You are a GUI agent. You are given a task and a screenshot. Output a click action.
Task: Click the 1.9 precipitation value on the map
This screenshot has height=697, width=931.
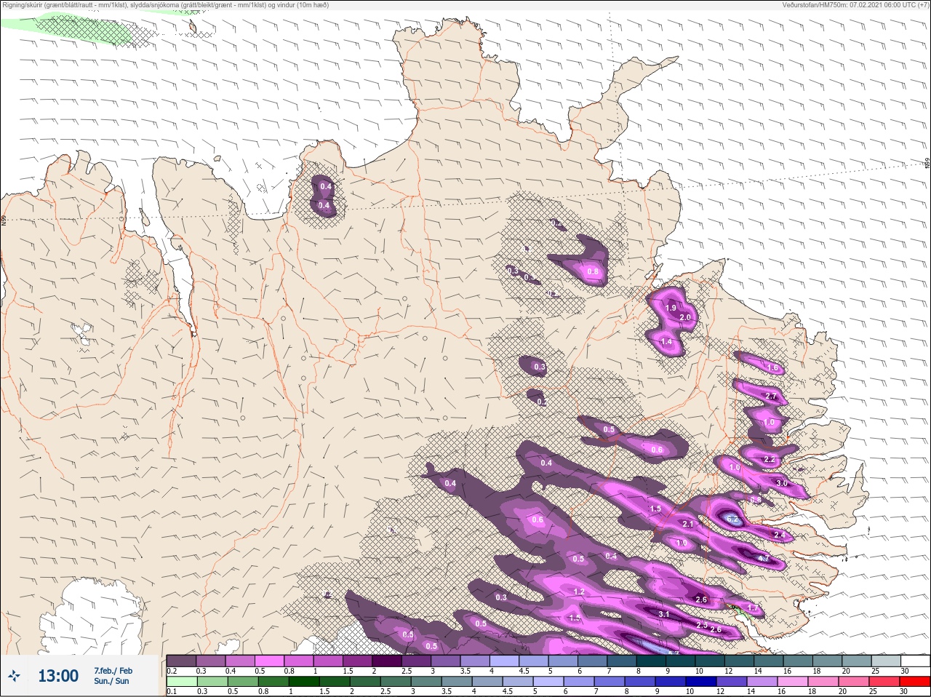pos(671,308)
